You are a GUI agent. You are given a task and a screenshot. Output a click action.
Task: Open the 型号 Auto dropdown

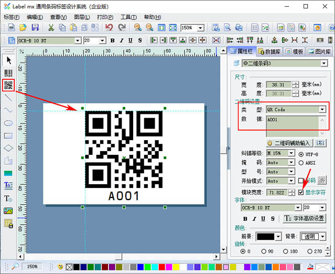(291, 172)
